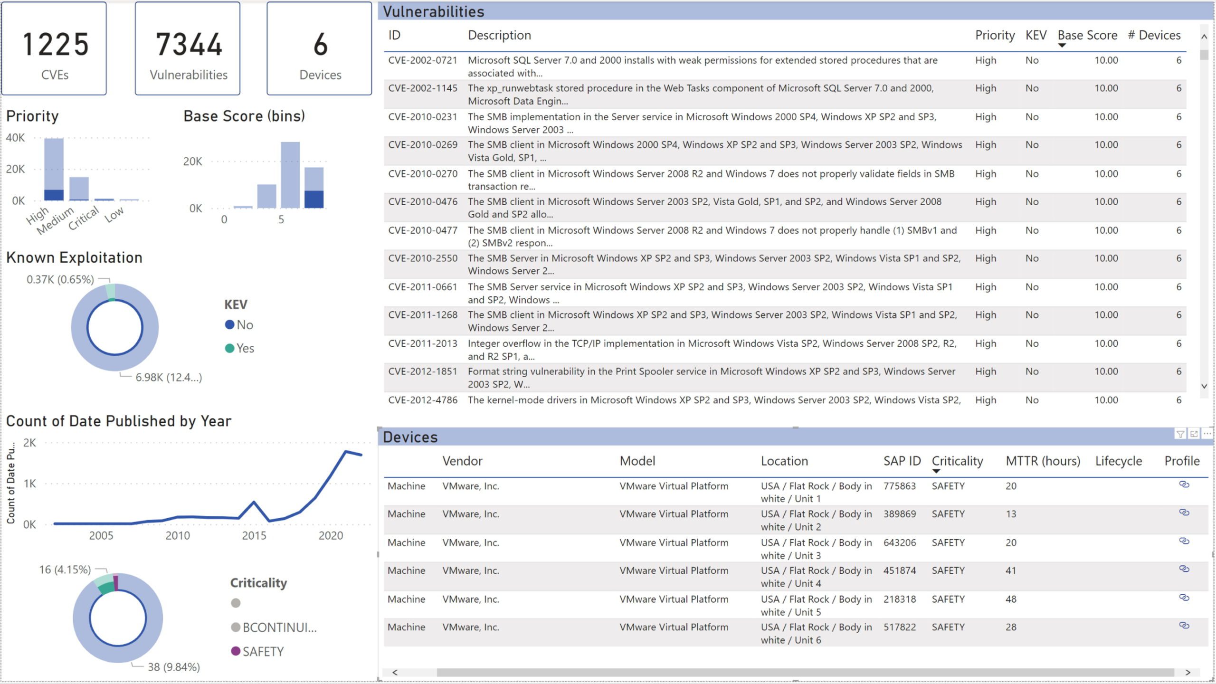Select row CVE-2010-0231
The image size is (1216, 684).
click(x=785, y=123)
